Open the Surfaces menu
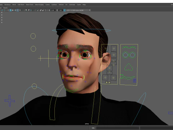Viewport: 173px width, 130px height. (54, 5)
